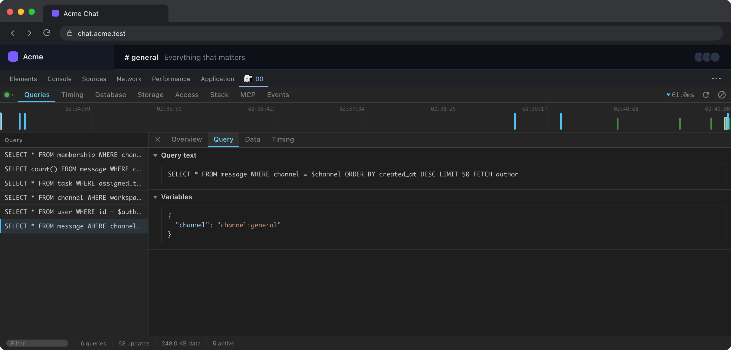The height and width of the screenshot is (350, 731).
Task: Click the 5 active status entry
Action: (223, 343)
